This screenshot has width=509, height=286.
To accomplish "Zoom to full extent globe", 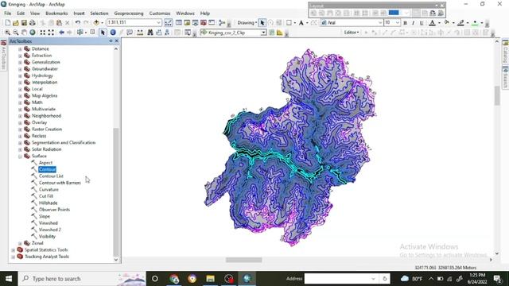I will coord(33,33).
